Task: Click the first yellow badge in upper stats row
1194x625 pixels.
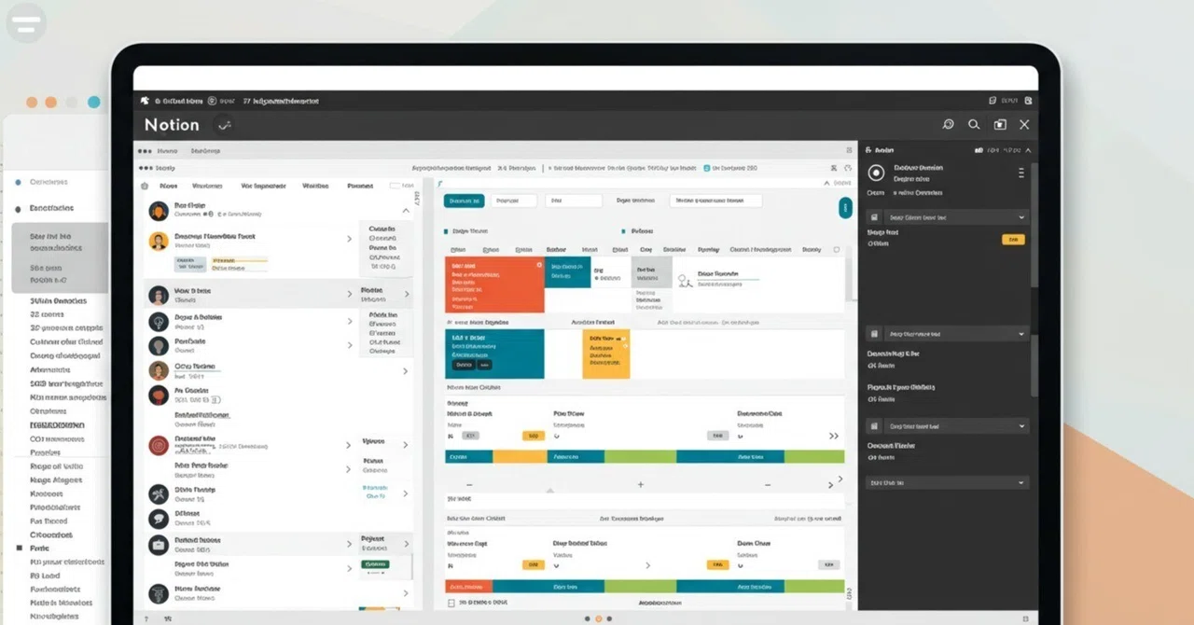Action: point(533,436)
